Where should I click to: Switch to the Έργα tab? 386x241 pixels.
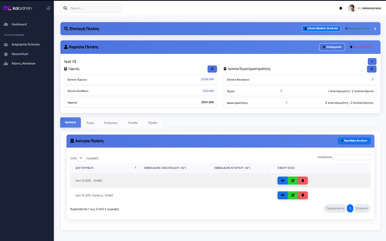coord(90,123)
